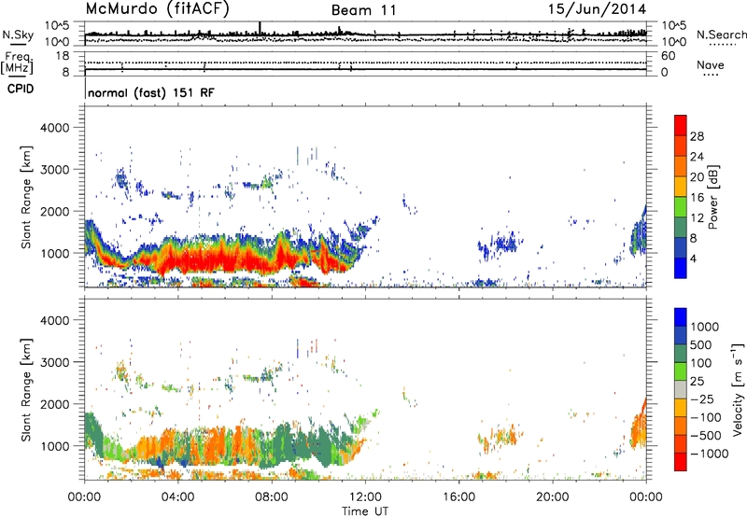Click Slant Range [km] label on power panel

tap(26, 197)
